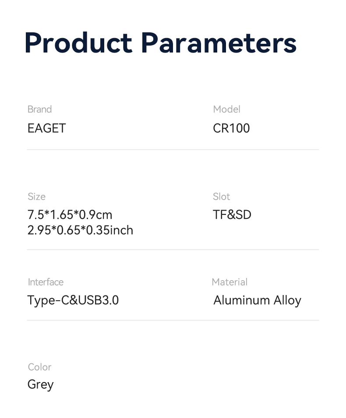This screenshot has width=346, height=418.
Task: Click the Brand label
Action: (39, 109)
